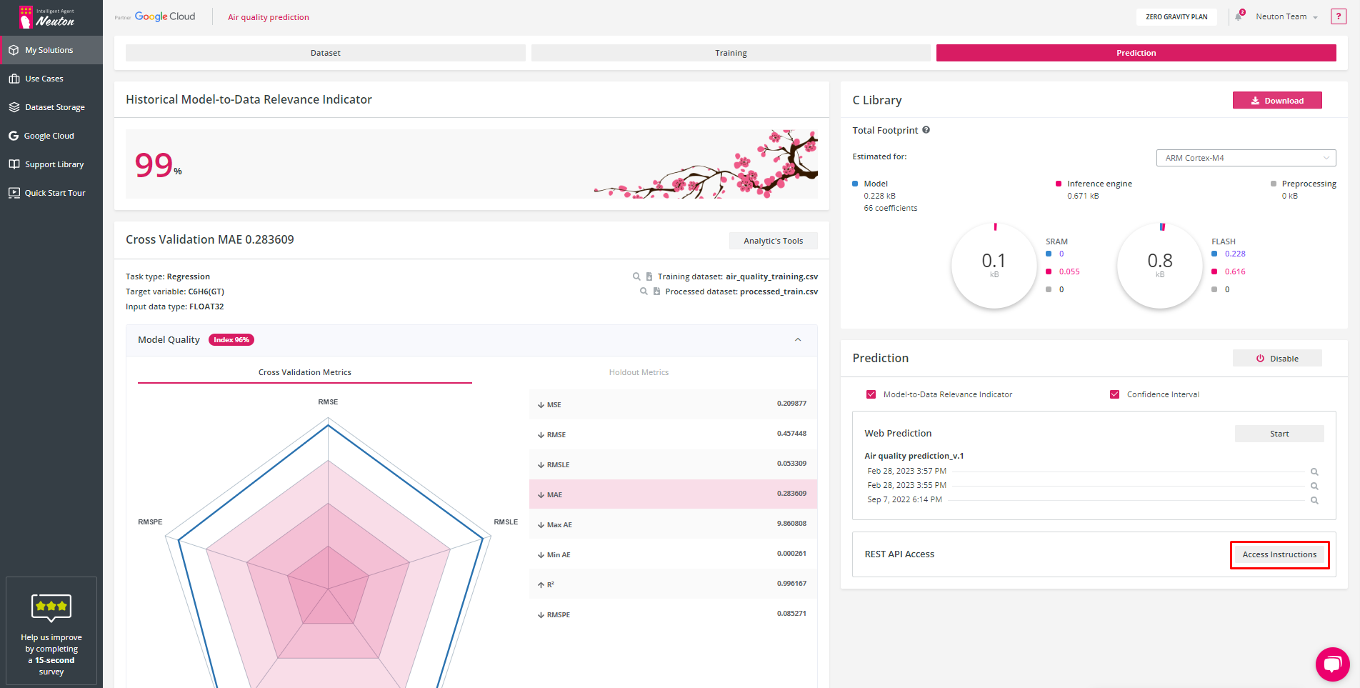Open the ARM Cortex-M4 dropdown
The image size is (1360, 688).
tap(1246, 158)
